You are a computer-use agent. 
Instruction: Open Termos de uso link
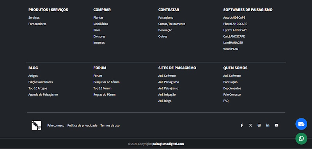110,125
